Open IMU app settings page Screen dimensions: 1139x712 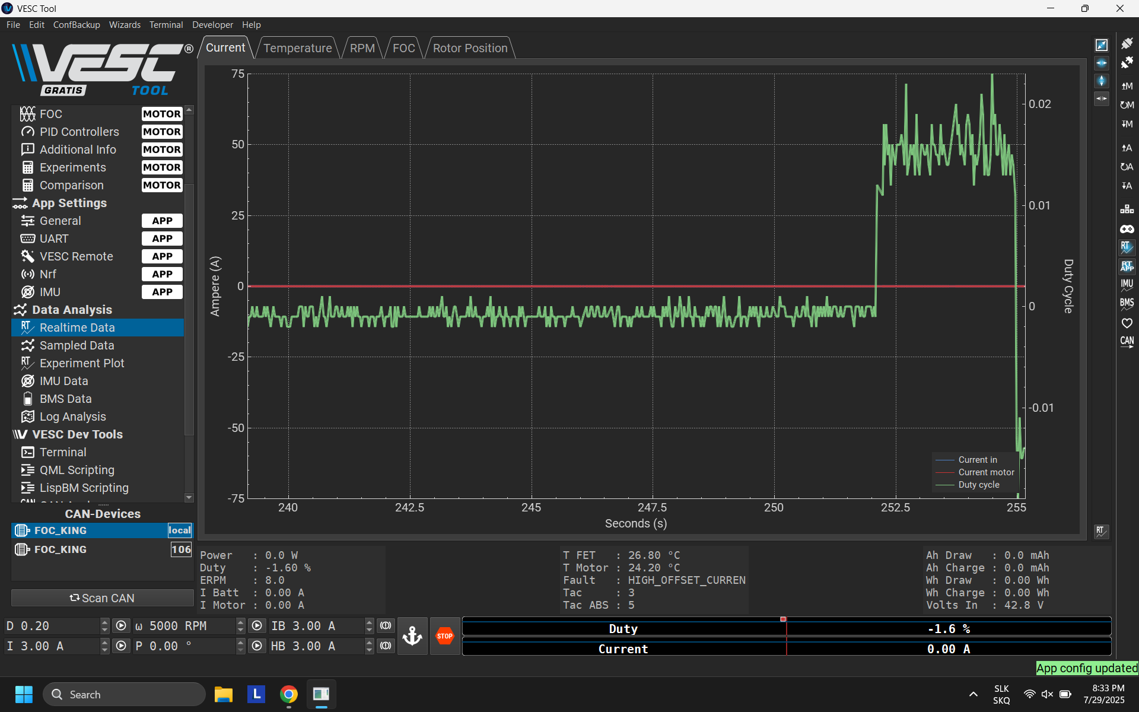pyautogui.click(x=98, y=292)
